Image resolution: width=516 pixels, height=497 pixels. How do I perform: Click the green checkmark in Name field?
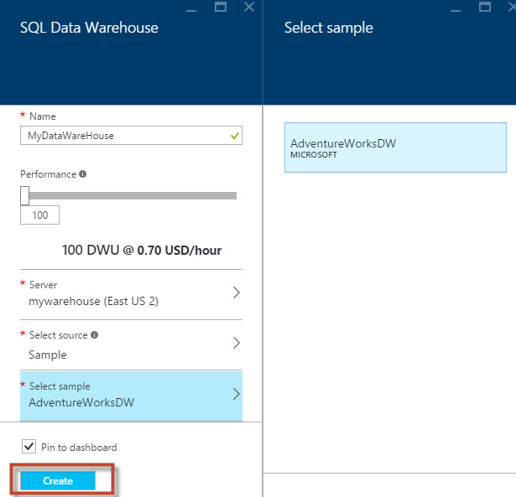click(235, 134)
